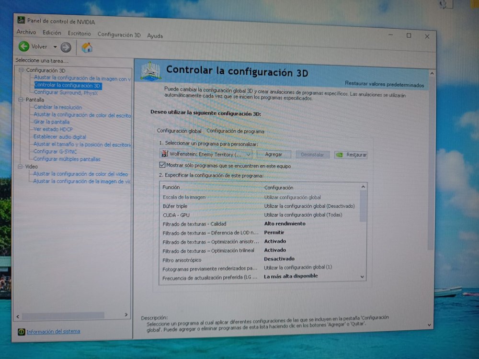Click the NVIDIA icon in title bar

click(21, 20)
